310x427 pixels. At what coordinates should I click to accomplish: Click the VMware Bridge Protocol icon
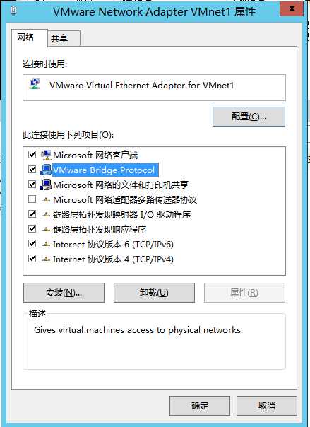coord(46,170)
